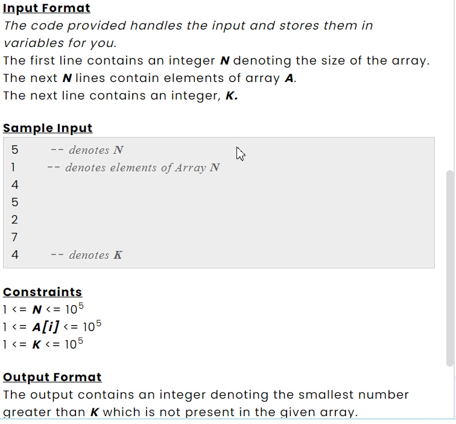The width and height of the screenshot is (456, 424).
Task: Select the sample value 5 denoting N
Action: pos(15,150)
